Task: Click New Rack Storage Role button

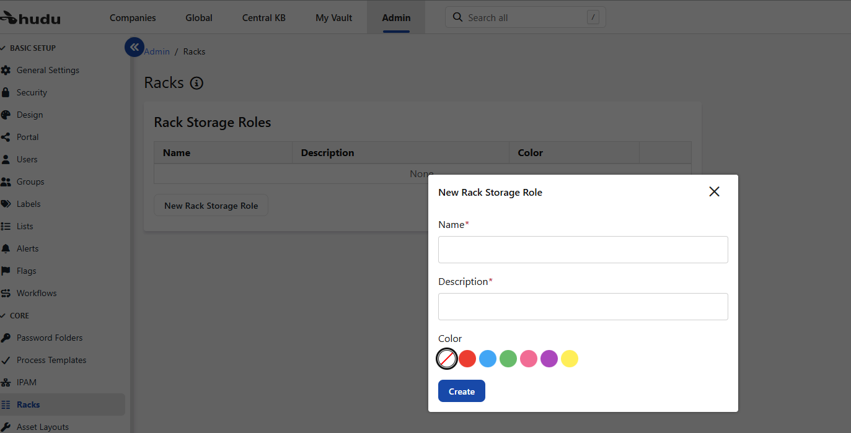Action: click(x=211, y=206)
